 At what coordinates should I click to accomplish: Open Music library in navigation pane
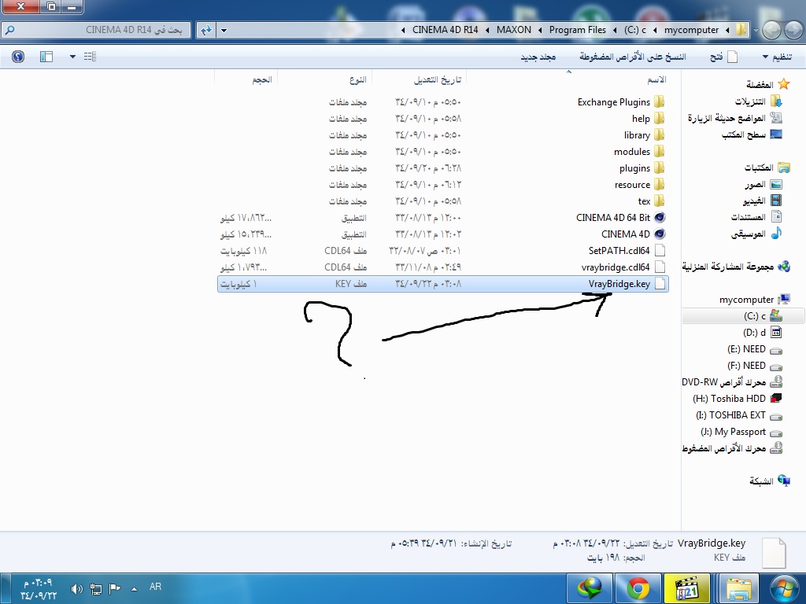(x=756, y=234)
